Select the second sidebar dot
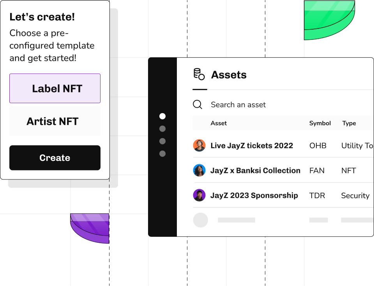This screenshot has width=374, height=286. pos(162,129)
